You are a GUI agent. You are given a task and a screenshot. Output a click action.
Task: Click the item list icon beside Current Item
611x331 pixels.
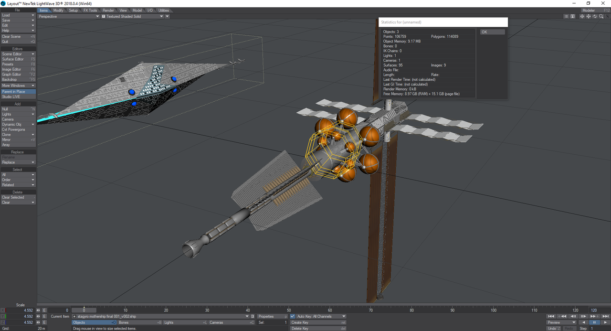[x=253, y=316]
